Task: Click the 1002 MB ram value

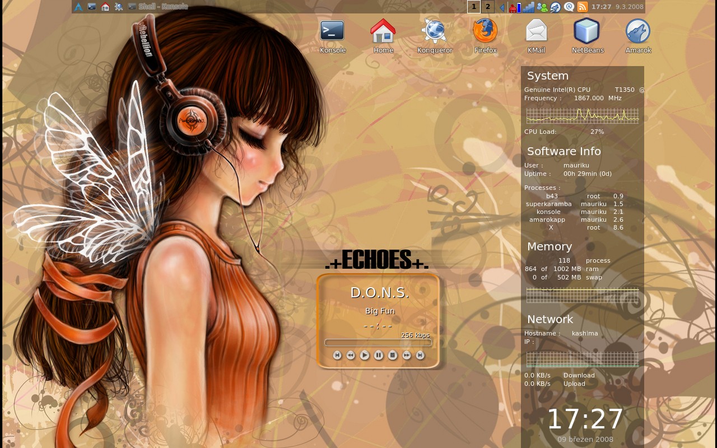Action: point(567,269)
